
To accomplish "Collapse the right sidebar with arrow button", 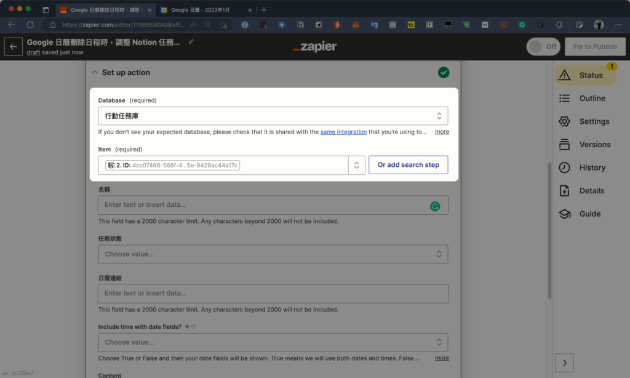I will [565, 363].
